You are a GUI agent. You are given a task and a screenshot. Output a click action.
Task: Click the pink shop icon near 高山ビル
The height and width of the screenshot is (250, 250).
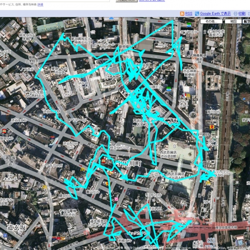(x=116, y=199)
